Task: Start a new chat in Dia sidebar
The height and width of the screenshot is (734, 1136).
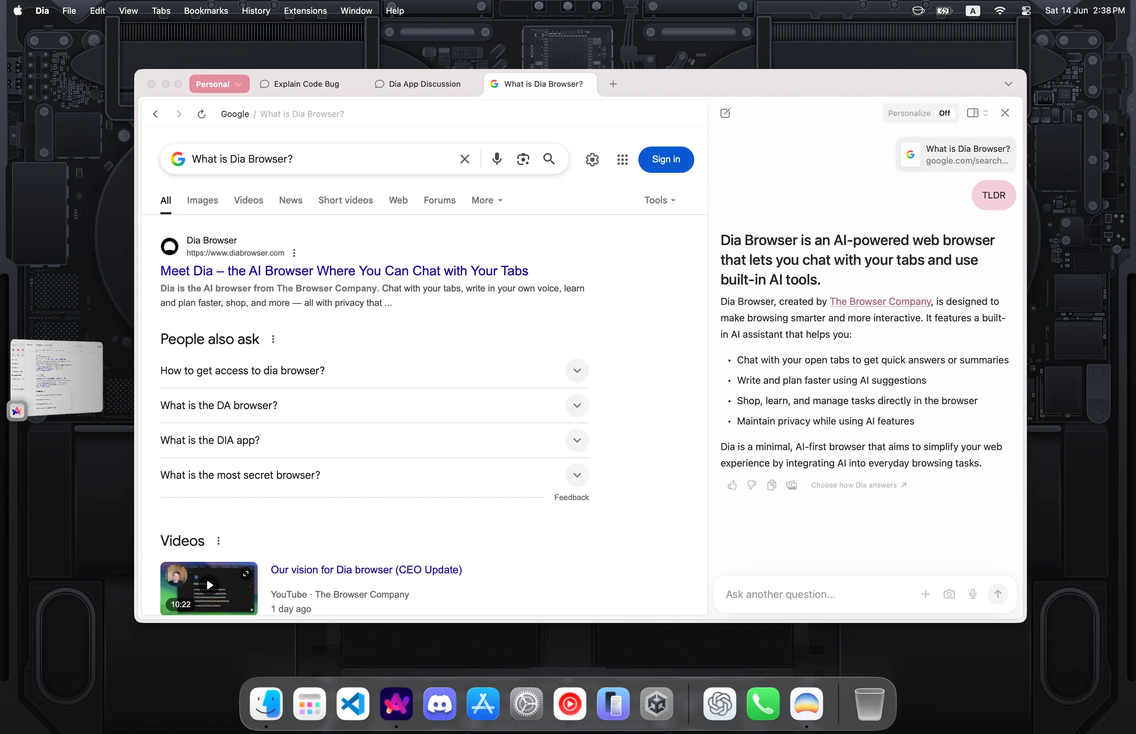Action: 725,113
